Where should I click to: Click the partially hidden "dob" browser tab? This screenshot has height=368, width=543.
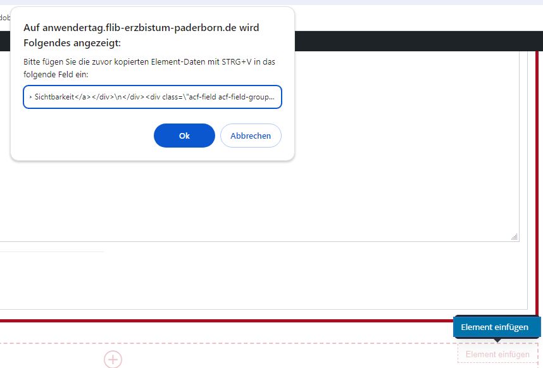[4, 18]
